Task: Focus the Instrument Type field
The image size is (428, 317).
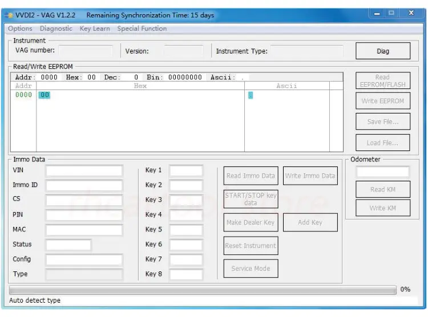Action: pyautogui.click(x=307, y=51)
